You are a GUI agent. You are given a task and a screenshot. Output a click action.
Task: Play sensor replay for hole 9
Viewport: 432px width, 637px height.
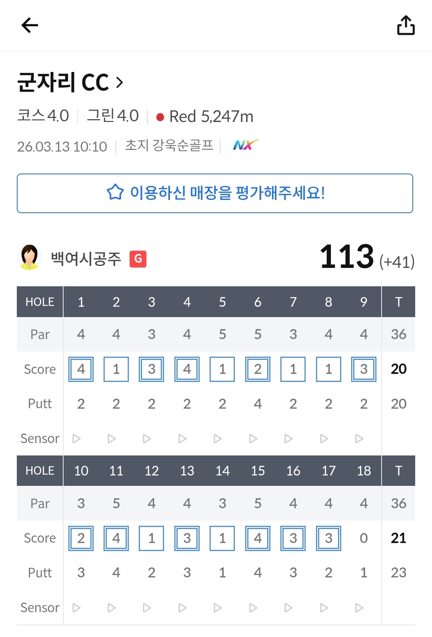[x=359, y=439]
